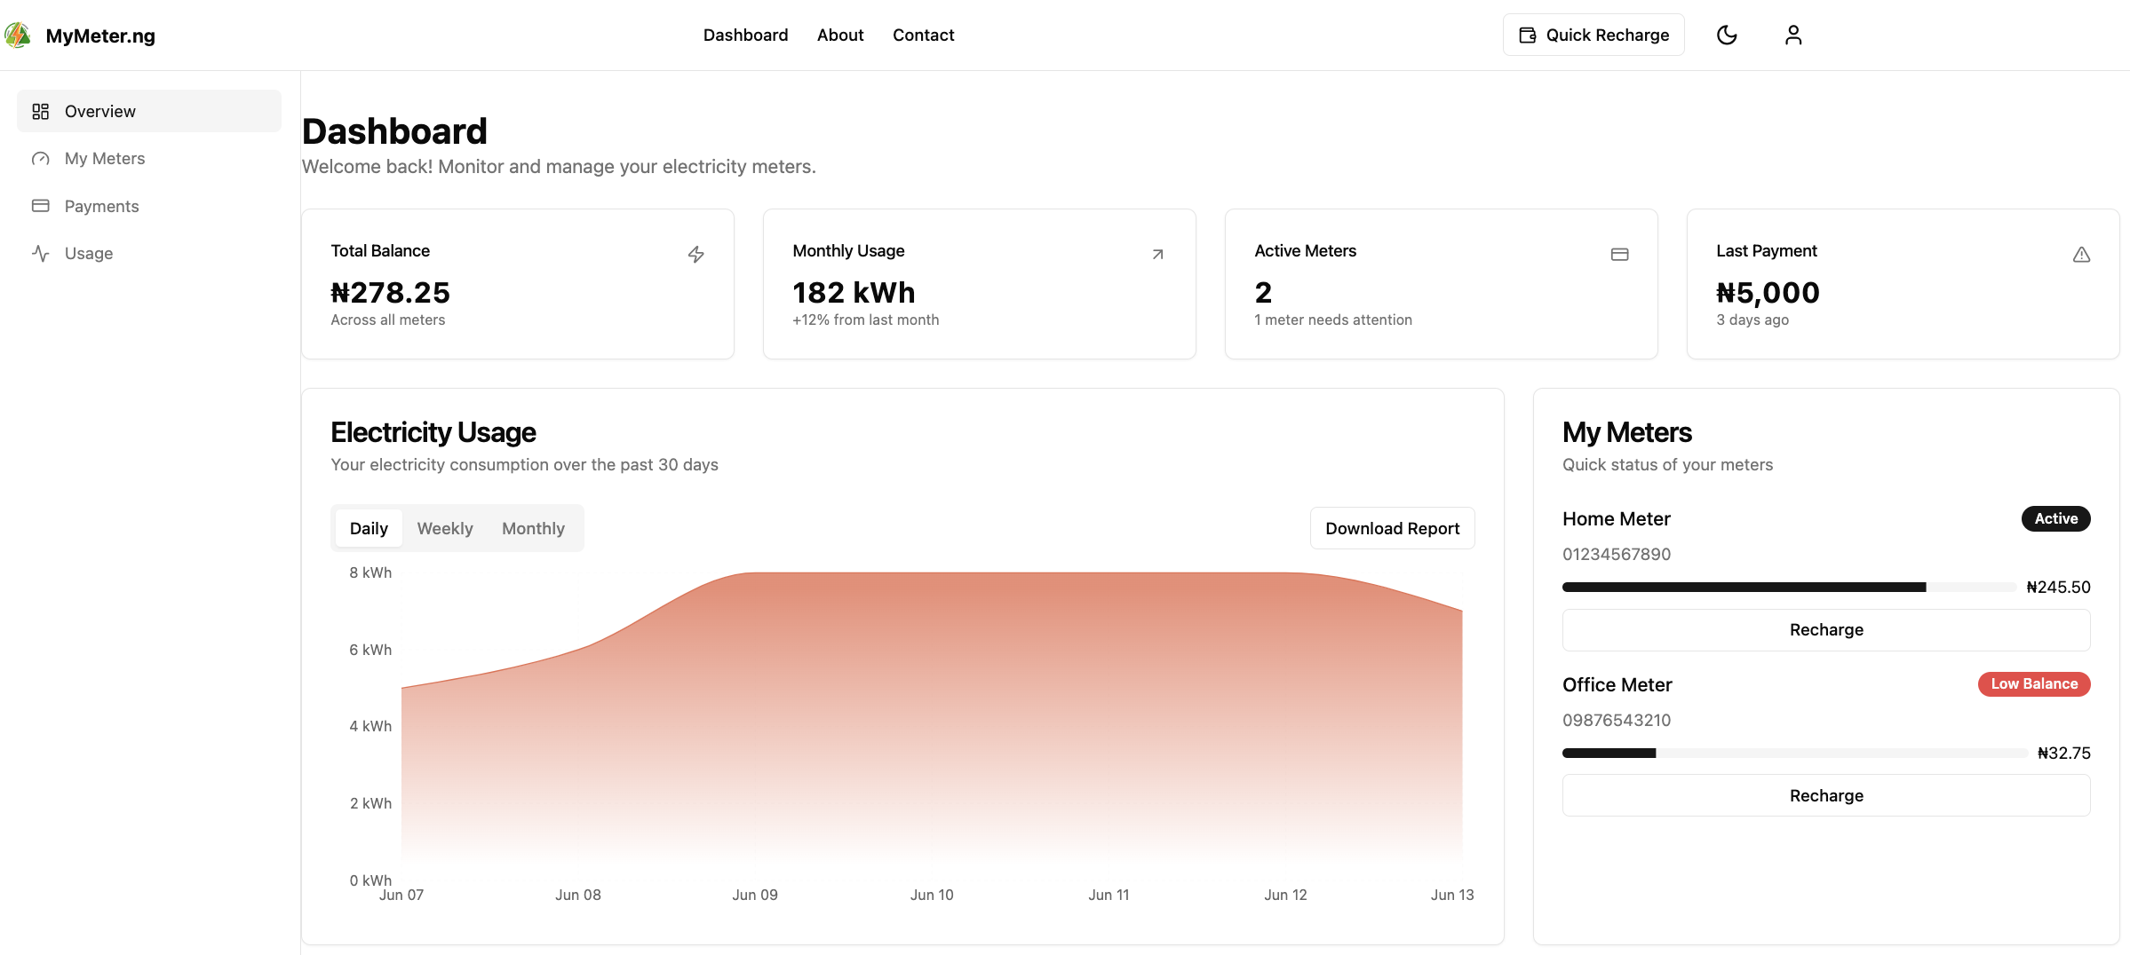
Task: Click the Usage activity icon in sidebar
Action: (41, 253)
